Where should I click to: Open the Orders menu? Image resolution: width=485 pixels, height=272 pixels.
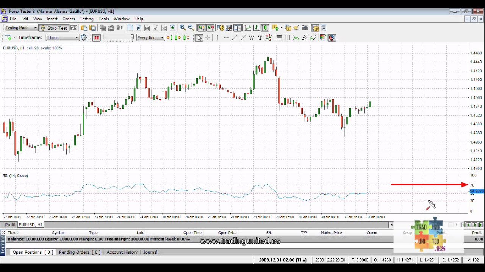(69, 19)
